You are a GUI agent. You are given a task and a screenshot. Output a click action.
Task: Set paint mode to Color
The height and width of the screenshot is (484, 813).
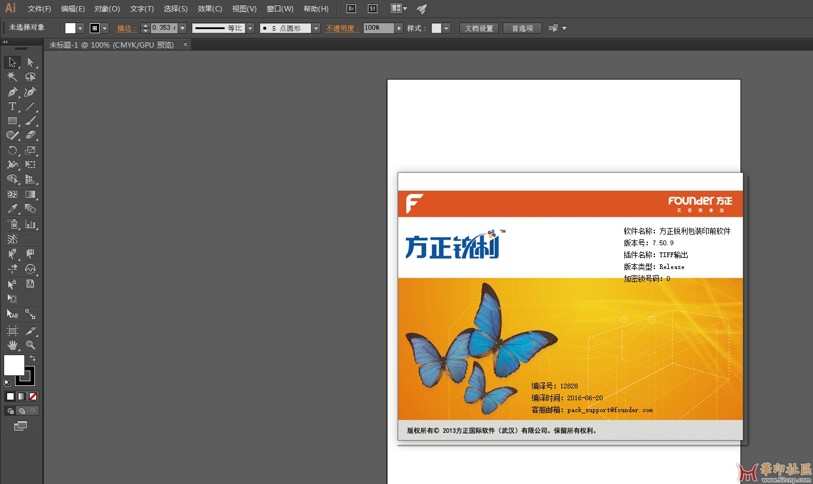(x=10, y=396)
